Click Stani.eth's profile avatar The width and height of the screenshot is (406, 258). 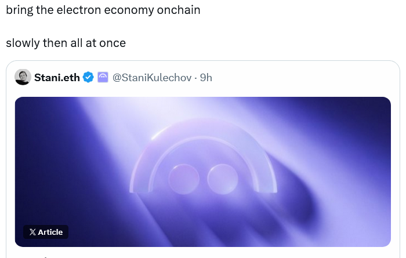coord(23,77)
